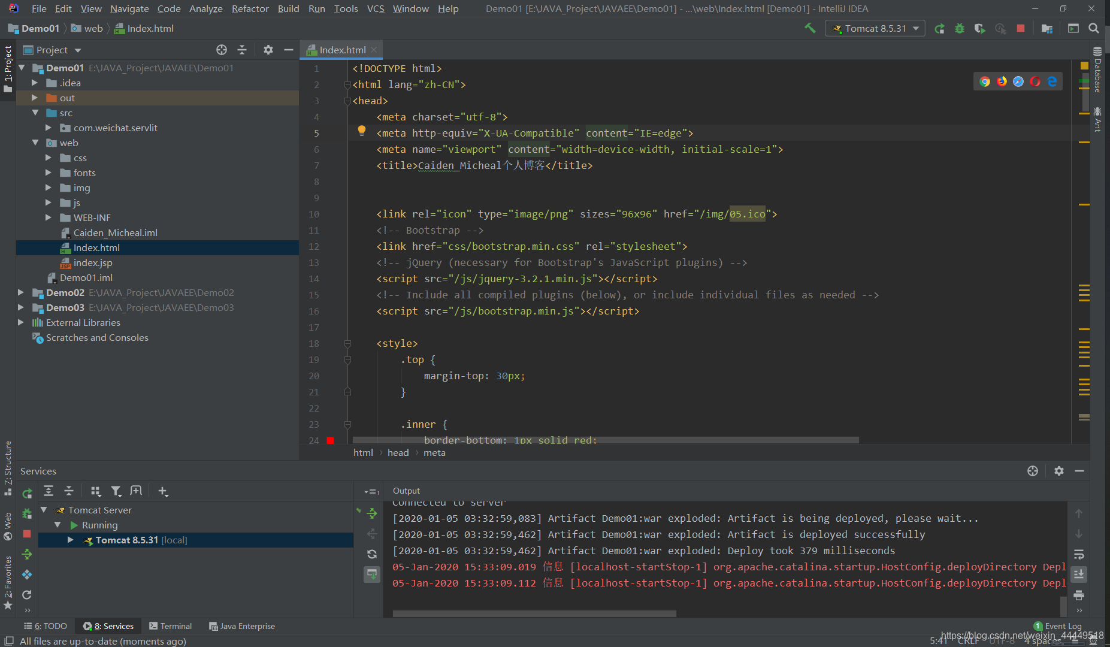This screenshot has width=1110, height=647.
Task: Collapse the web folder
Action: tap(35, 143)
